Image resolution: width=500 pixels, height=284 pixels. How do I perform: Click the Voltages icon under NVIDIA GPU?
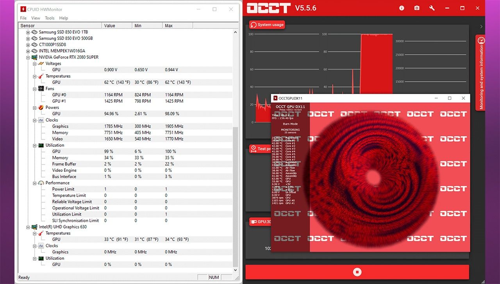click(x=41, y=64)
